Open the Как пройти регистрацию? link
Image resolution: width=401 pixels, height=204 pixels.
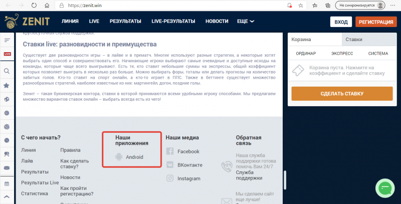pyautogui.click(x=77, y=191)
